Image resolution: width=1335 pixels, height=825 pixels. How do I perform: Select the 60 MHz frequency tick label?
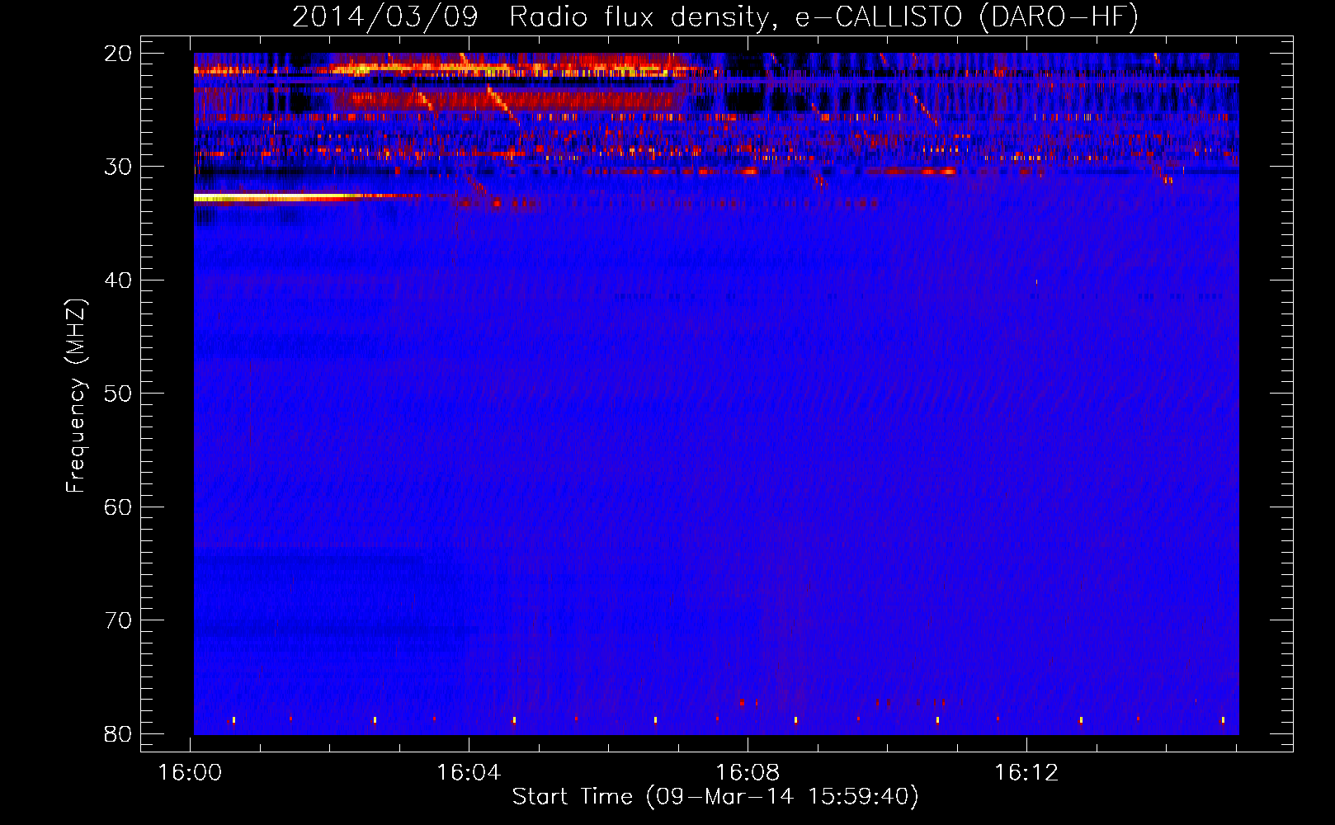pyautogui.click(x=118, y=507)
